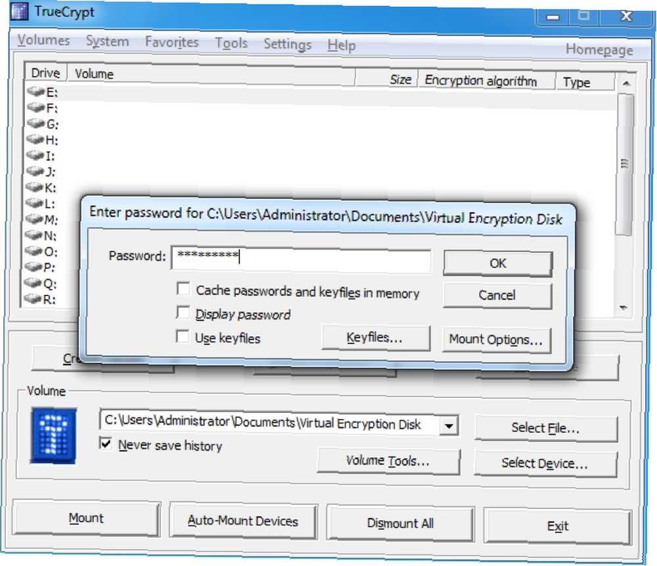Select the K: drive icon
This screenshot has height=566, width=657.
[35, 187]
